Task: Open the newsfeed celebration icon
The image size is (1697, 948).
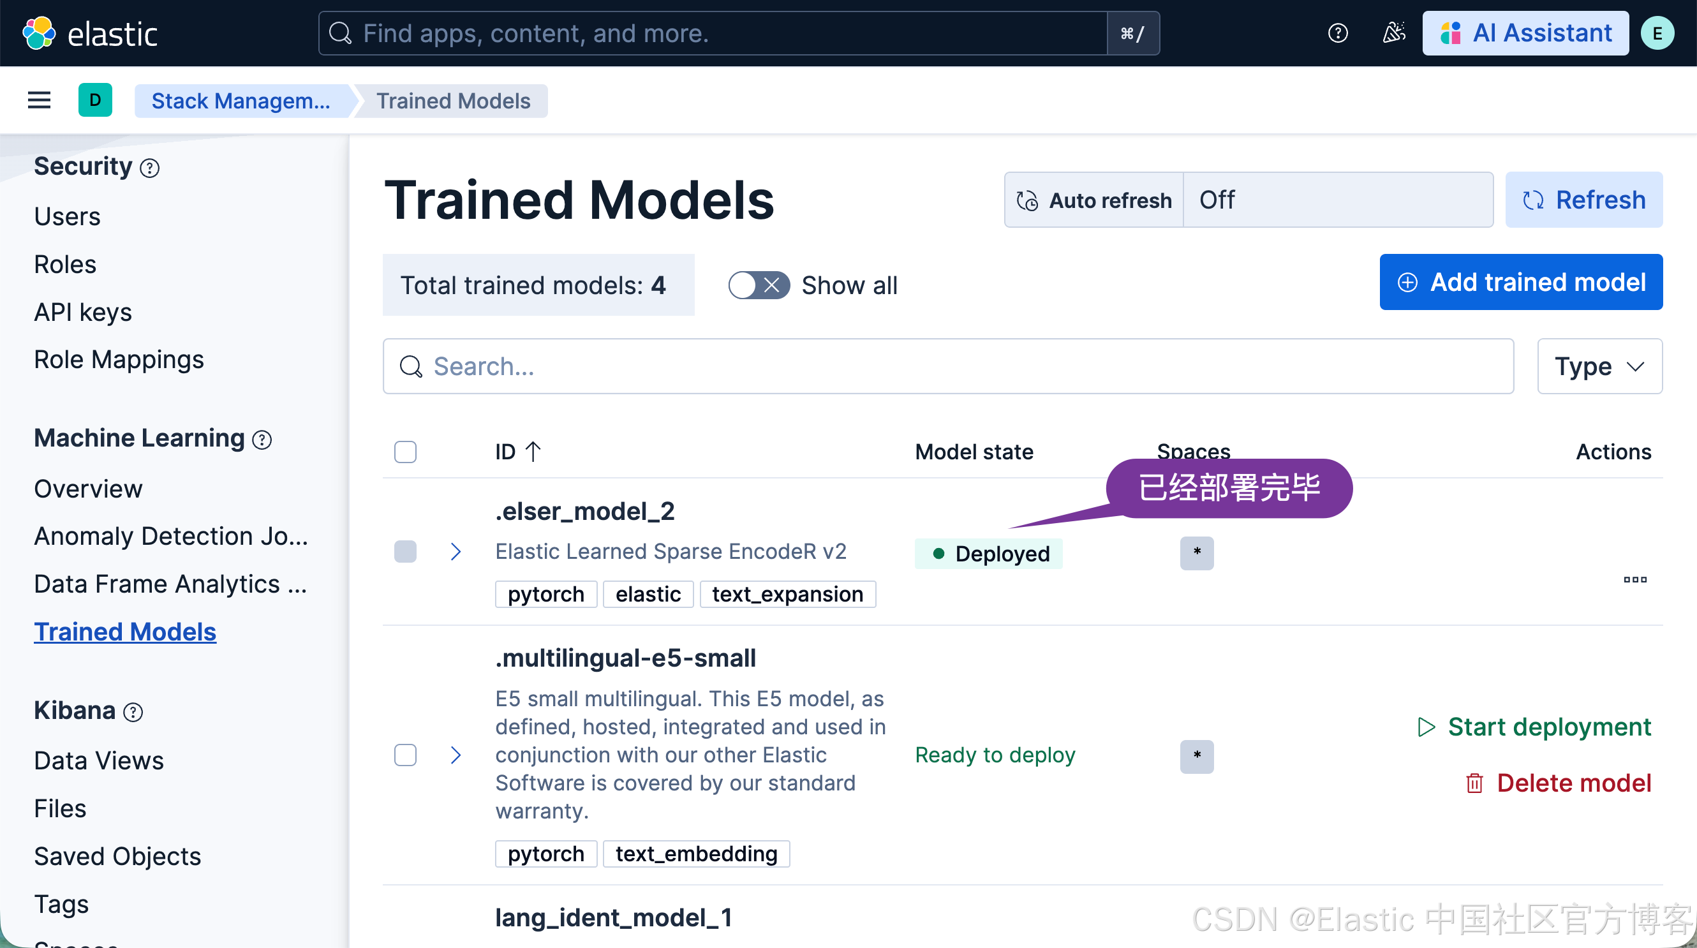Action: coord(1393,33)
